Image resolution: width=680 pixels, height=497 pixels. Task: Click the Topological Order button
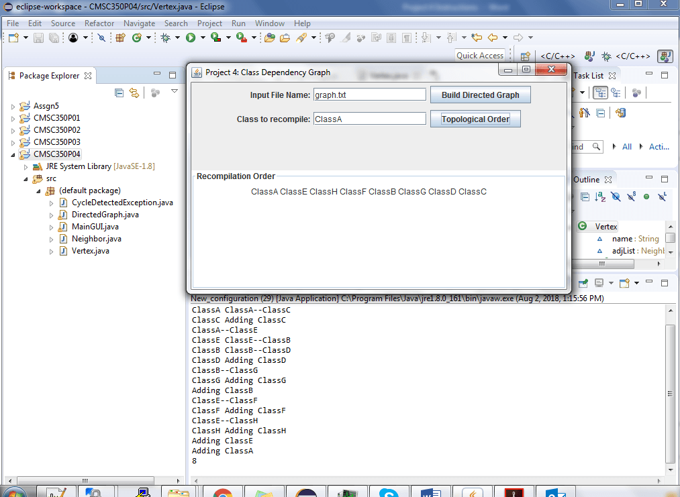pos(475,119)
